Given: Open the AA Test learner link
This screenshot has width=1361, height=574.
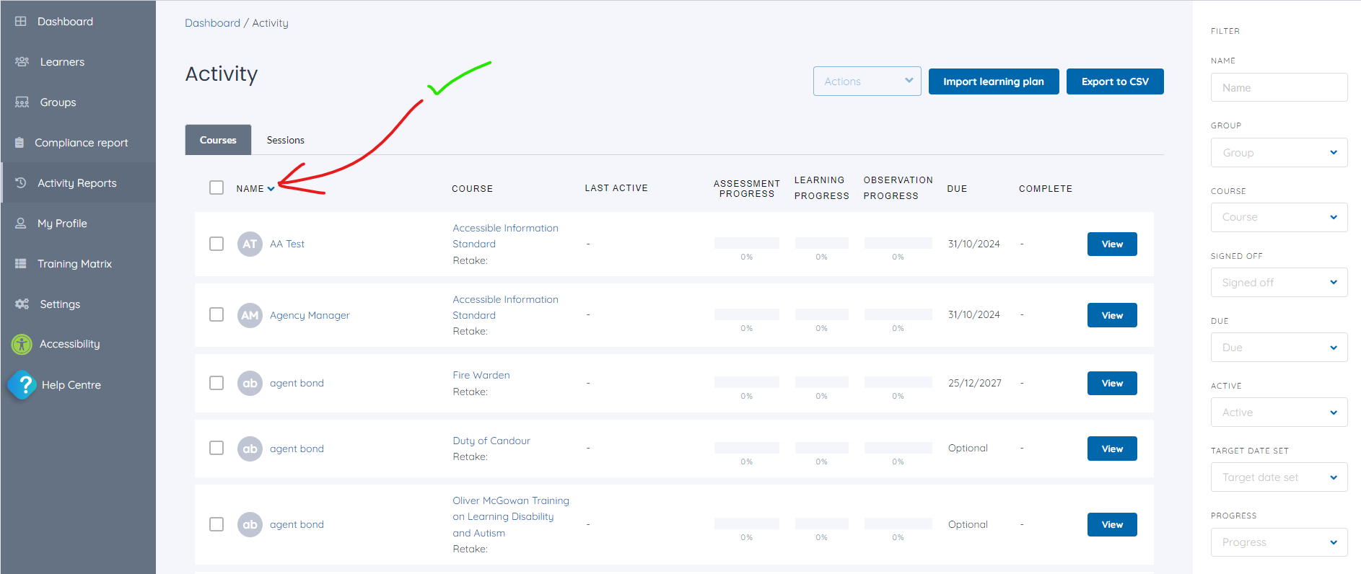Looking at the screenshot, I should [287, 244].
